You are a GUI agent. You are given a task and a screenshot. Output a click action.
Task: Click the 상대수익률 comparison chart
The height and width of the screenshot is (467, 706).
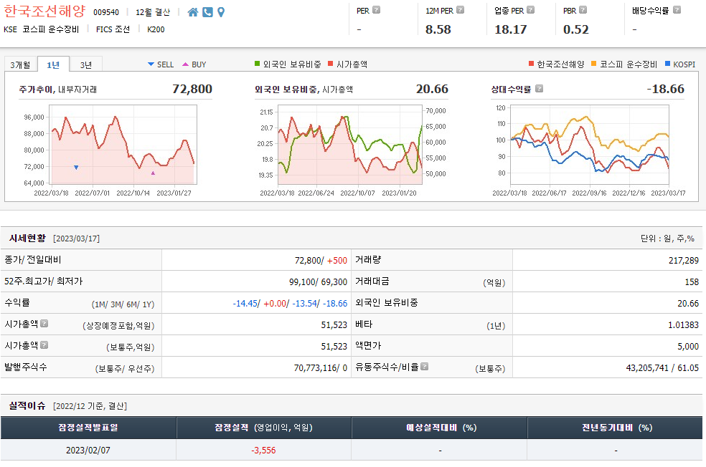[589, 145]
